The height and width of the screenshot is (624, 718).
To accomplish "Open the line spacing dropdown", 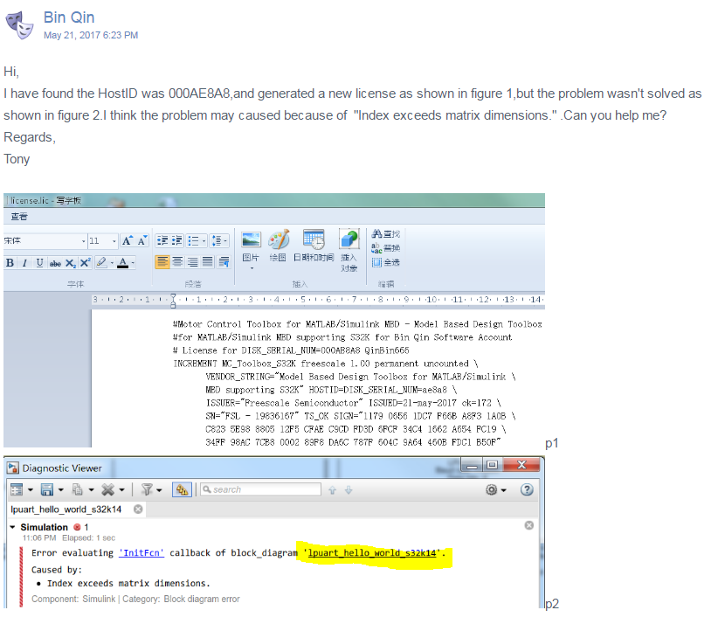I will click(219, 240).
